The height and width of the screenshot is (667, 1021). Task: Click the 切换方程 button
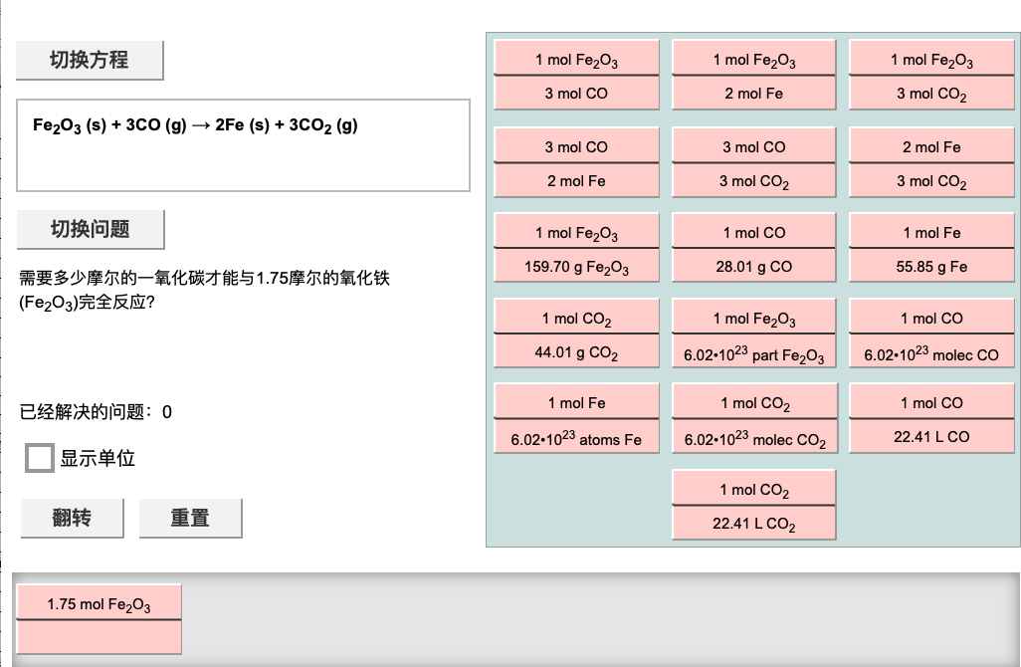tap(90, 61)
